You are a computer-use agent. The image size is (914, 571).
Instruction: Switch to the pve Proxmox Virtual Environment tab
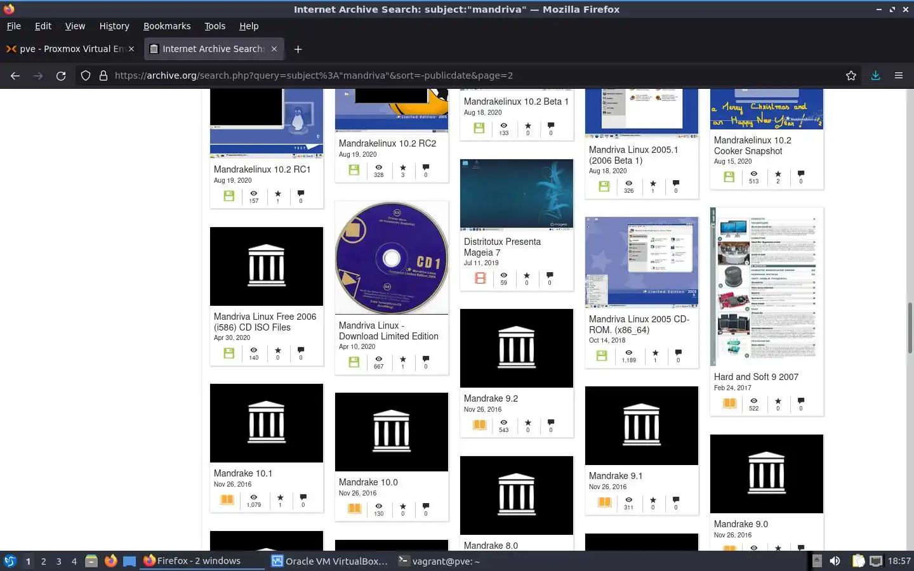click(70, 49)
